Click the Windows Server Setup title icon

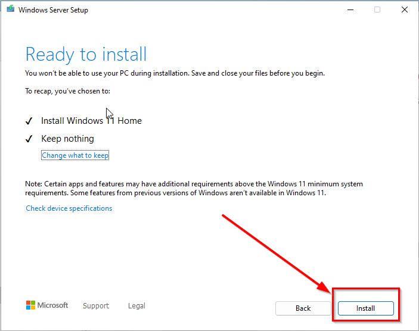point(10,9)
